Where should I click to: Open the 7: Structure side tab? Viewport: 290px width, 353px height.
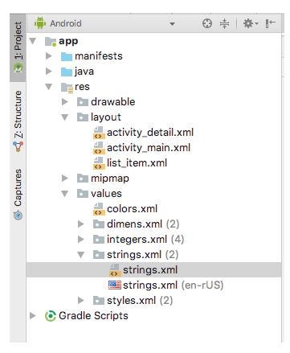coord(18,121)
